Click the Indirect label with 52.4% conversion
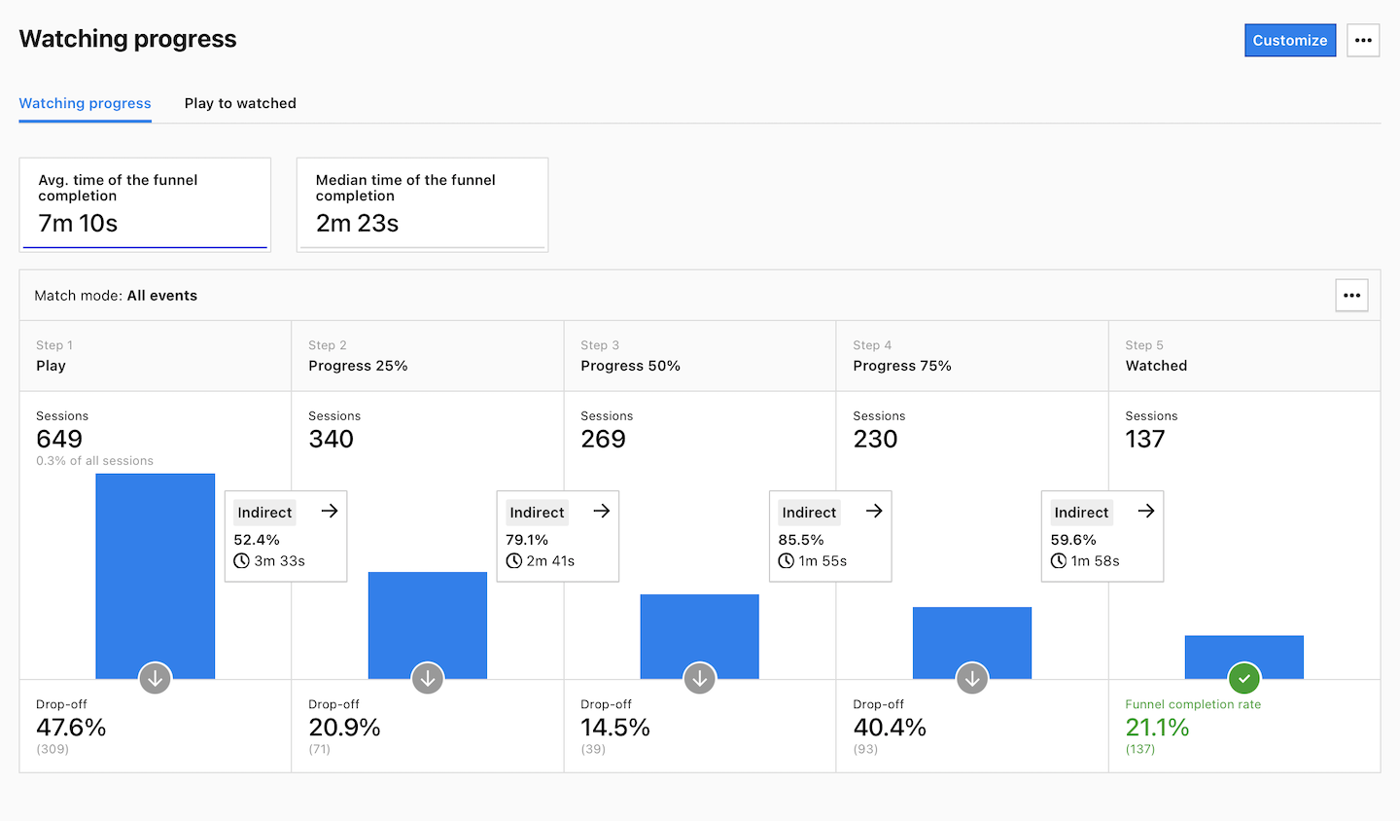 [264, 513]
